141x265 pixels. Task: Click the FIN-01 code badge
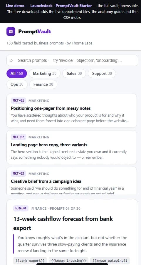point(21,208)
